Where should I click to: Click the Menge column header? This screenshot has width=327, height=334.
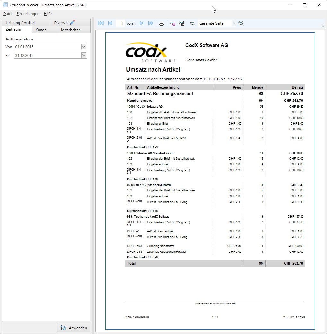257,87
